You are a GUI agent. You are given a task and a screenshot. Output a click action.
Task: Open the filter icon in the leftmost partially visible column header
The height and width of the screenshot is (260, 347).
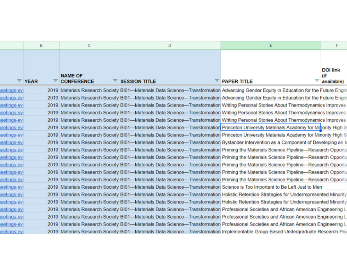click(19, 81)
